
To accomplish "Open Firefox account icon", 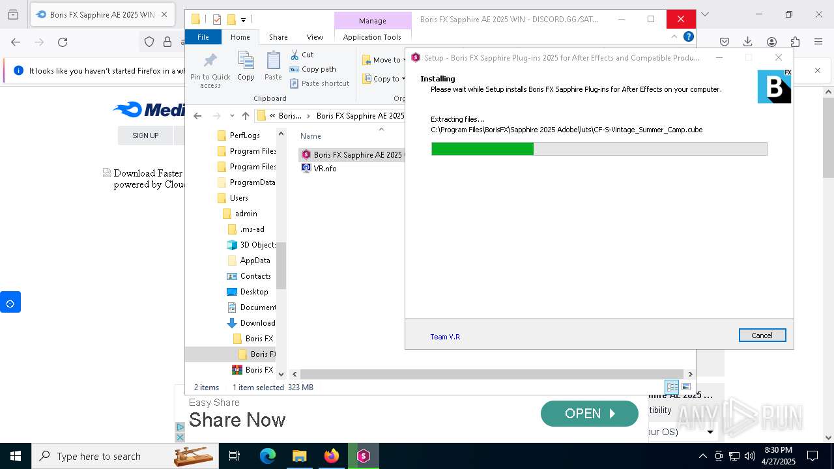I will click(x=771, y=42).
